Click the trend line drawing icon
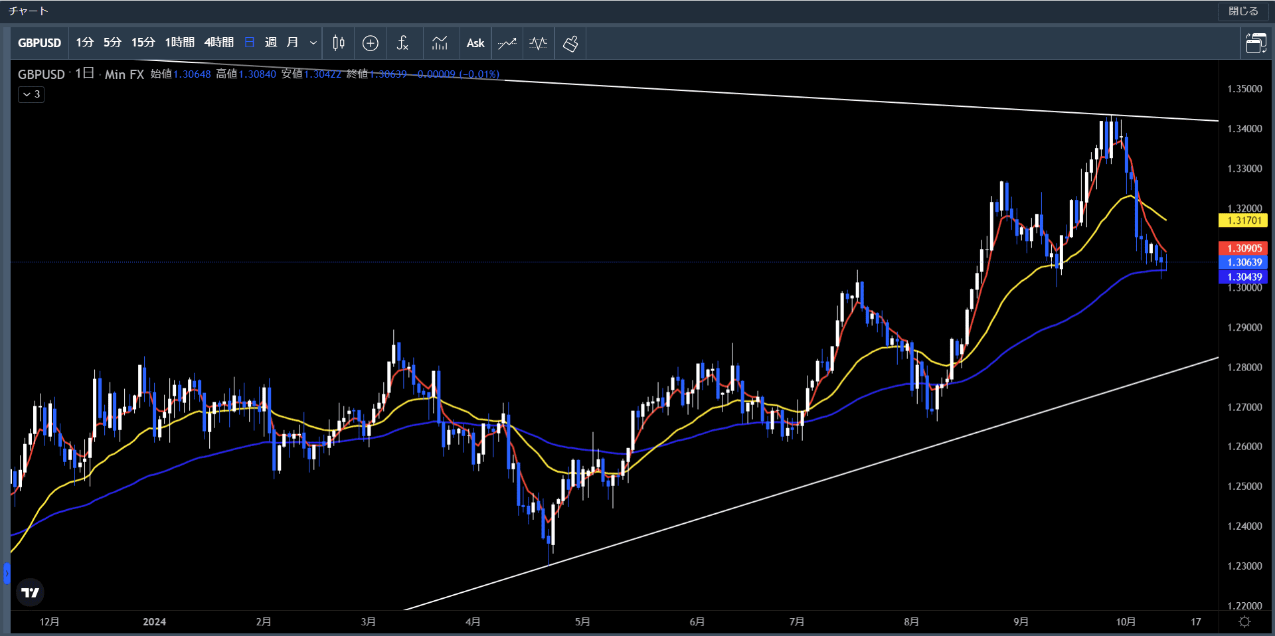Screen dimensions: 1275x636 507,43
